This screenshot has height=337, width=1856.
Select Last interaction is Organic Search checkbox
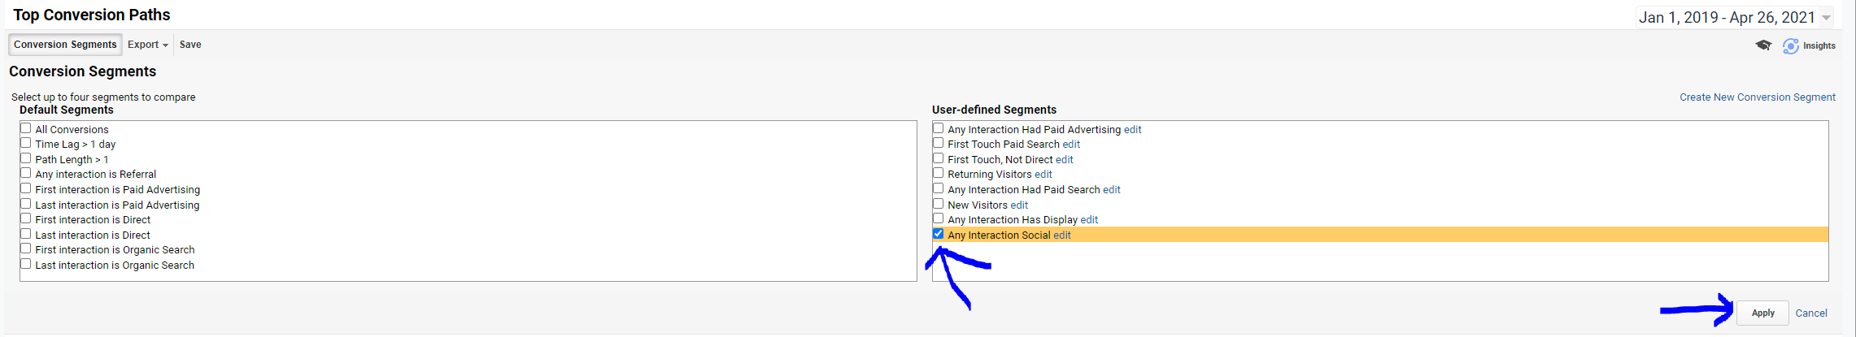coord(26,265)
